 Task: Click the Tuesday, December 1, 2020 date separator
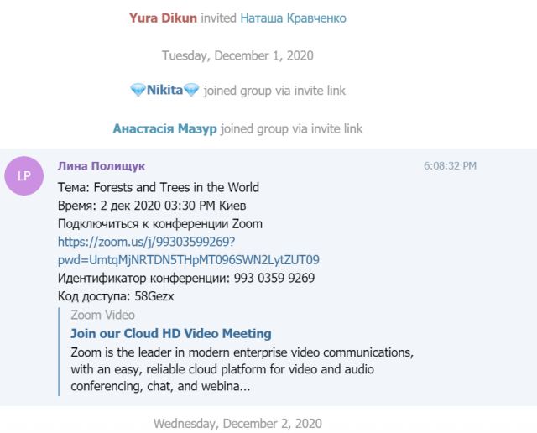tap(237, 55)
